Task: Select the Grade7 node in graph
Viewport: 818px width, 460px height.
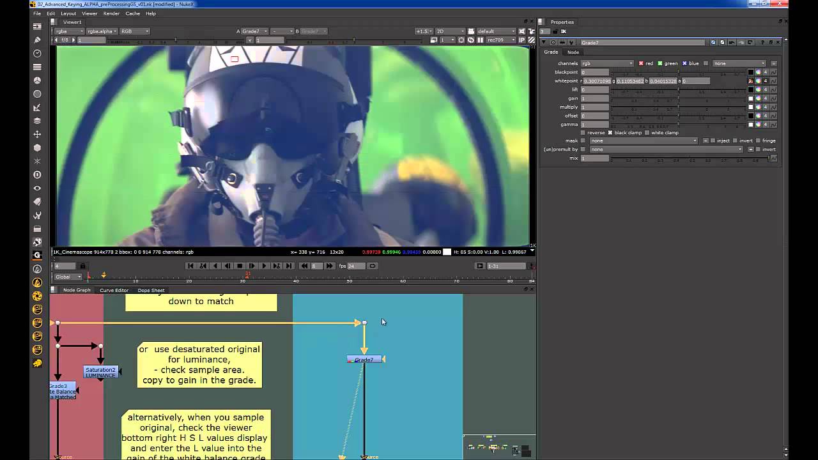Action: (x=364, y=360)
